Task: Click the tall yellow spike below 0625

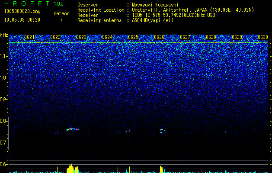Action: (x=126, y=168)
